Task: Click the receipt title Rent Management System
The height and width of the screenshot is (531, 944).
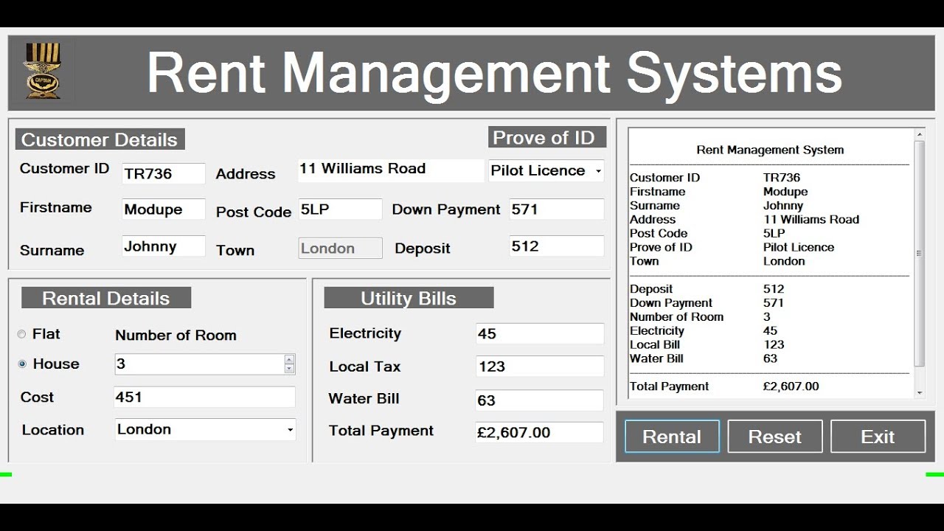Action: point(770,150)
